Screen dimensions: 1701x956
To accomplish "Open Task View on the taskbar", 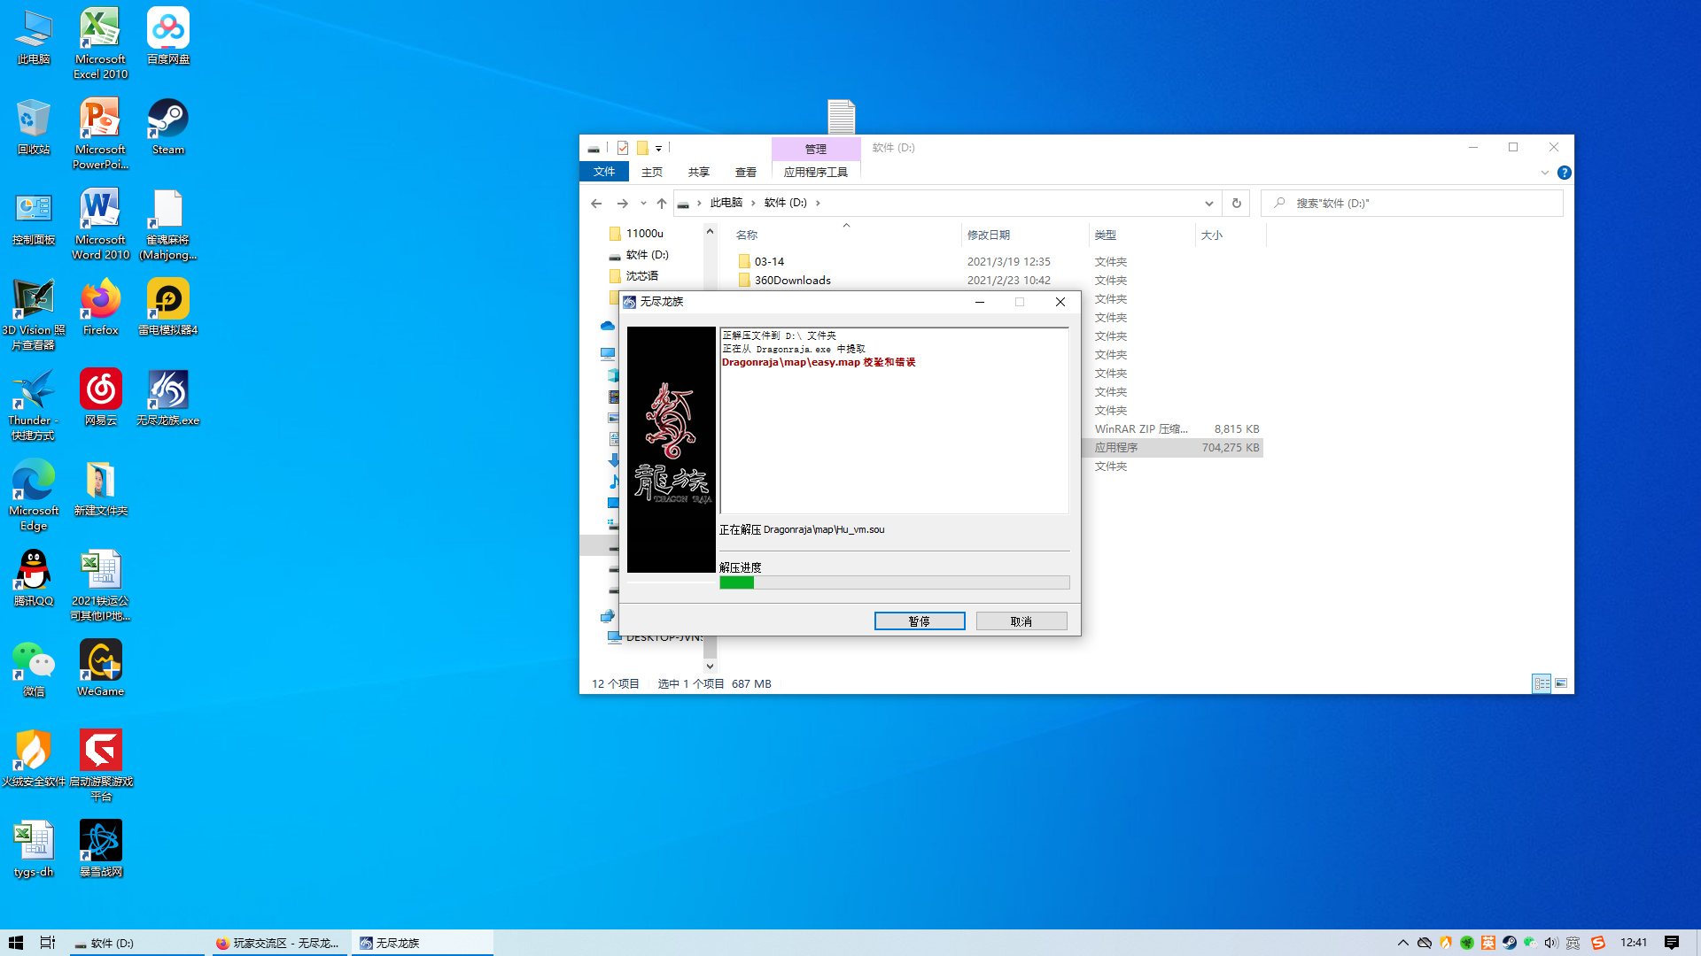I will (x=48, y=943).
